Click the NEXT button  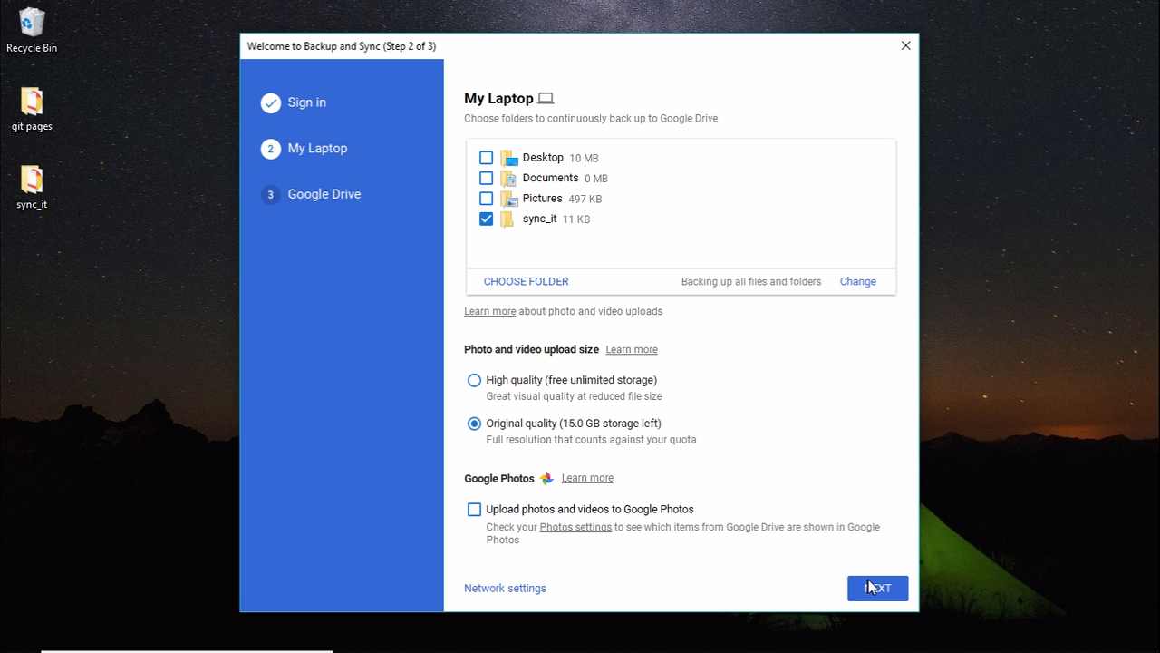click(877, 588)
